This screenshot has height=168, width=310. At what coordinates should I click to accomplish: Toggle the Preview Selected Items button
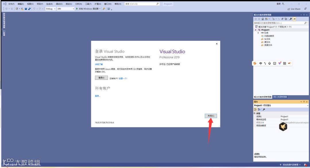pos(294,19)
